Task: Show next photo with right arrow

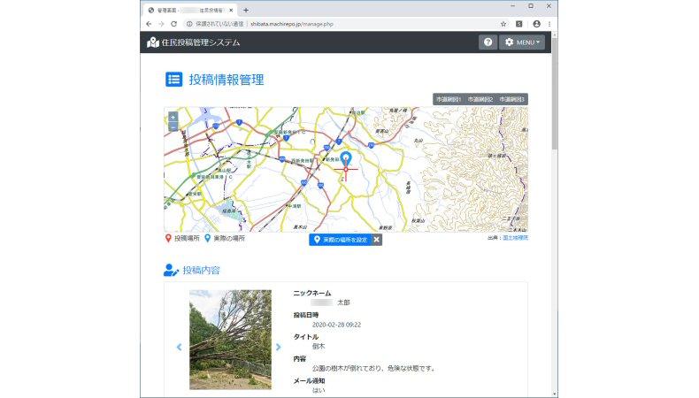Action: pyautogui.click(x=278, y=347)
